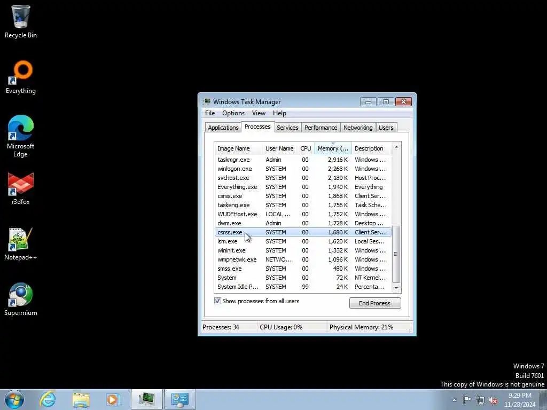Open the Microsoft Edge desktop shortcut

[x=21, y=136]
